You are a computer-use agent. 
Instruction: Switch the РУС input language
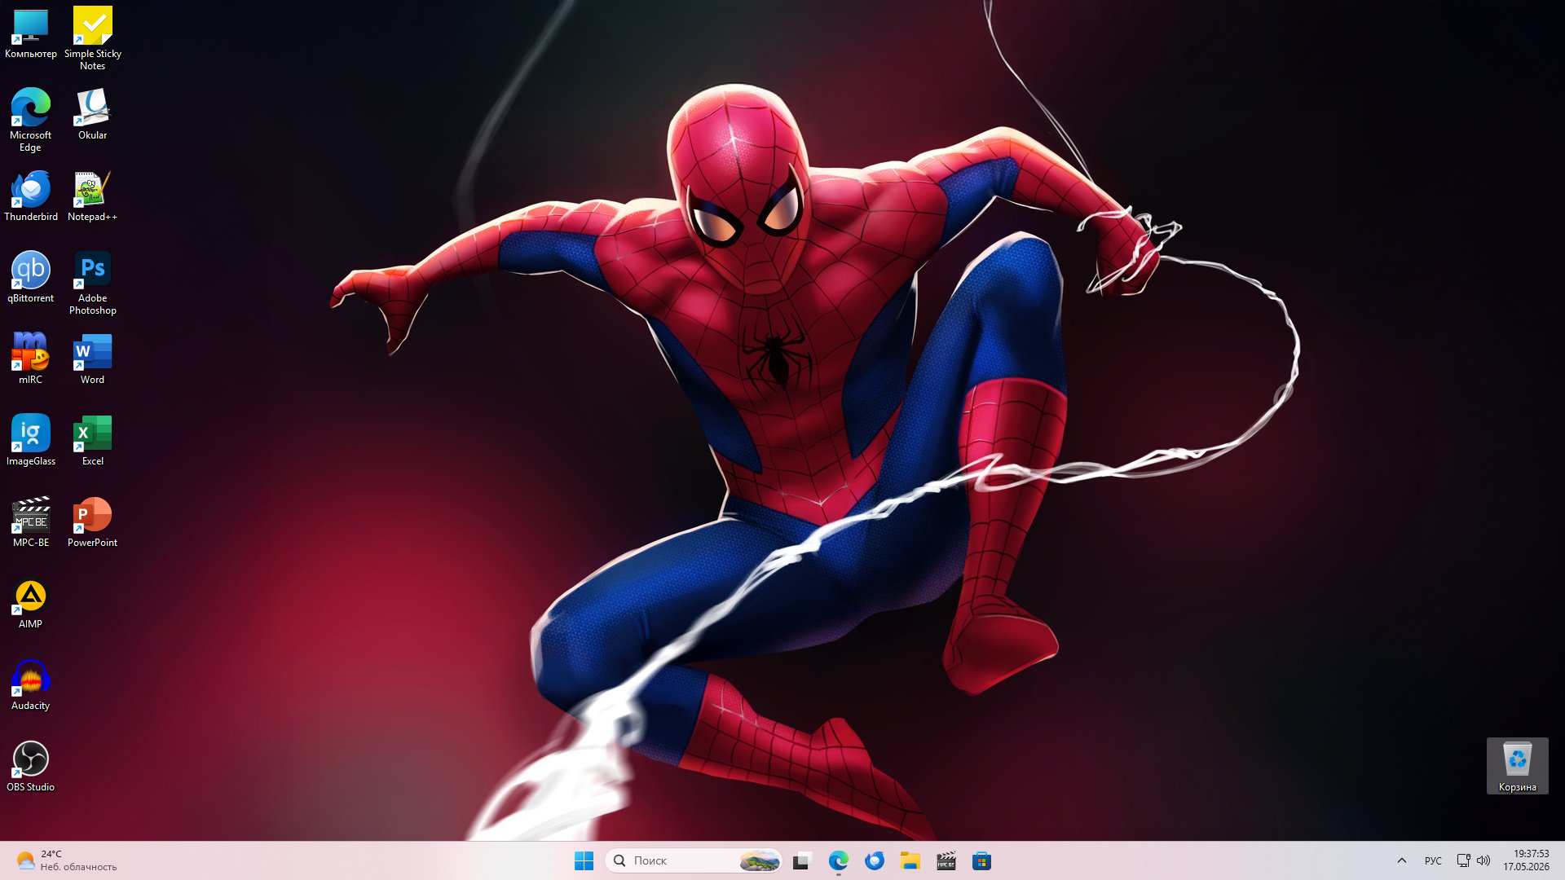point(1433,860)
